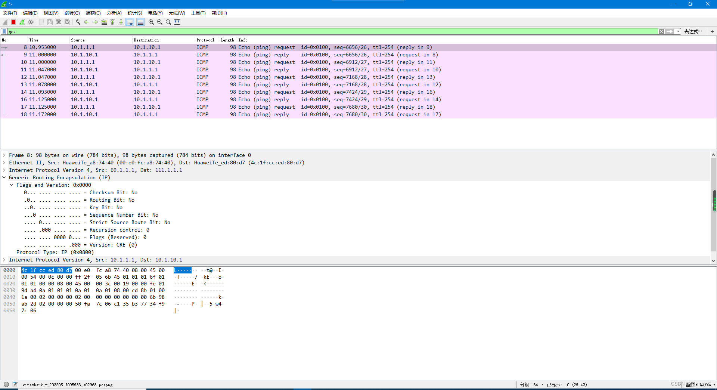Click the details pane scroll down arrow
Image resolution: width=717 pixels, height=390 pixels.
coord(713,261)
